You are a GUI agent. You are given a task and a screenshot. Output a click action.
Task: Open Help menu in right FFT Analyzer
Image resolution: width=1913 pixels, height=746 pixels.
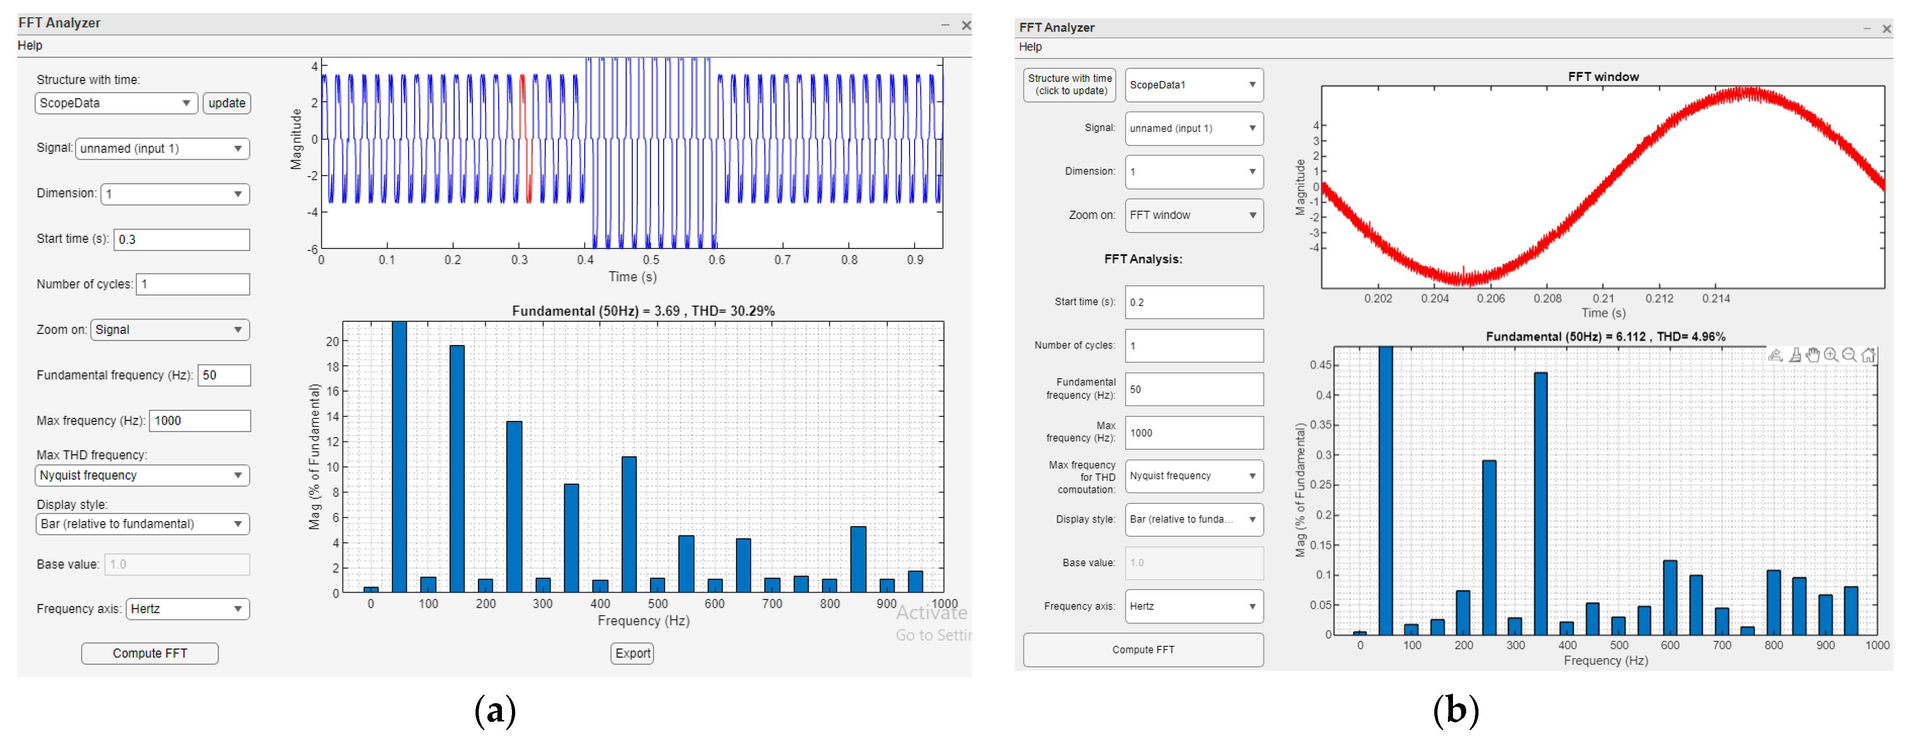1030,47
